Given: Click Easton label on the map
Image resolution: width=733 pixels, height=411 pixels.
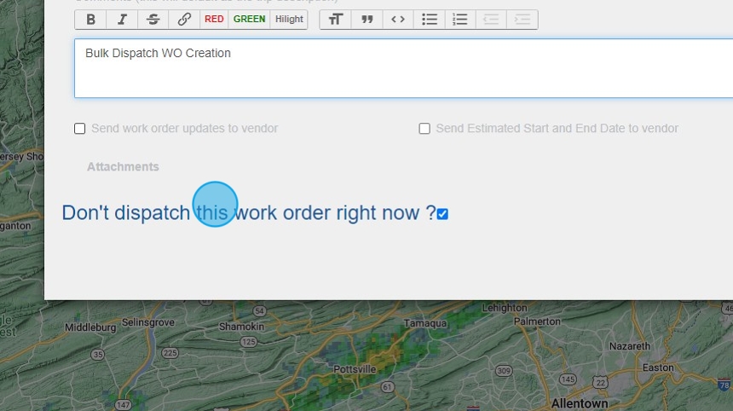Looking at the screenshot, I should [x=658, y=368].
